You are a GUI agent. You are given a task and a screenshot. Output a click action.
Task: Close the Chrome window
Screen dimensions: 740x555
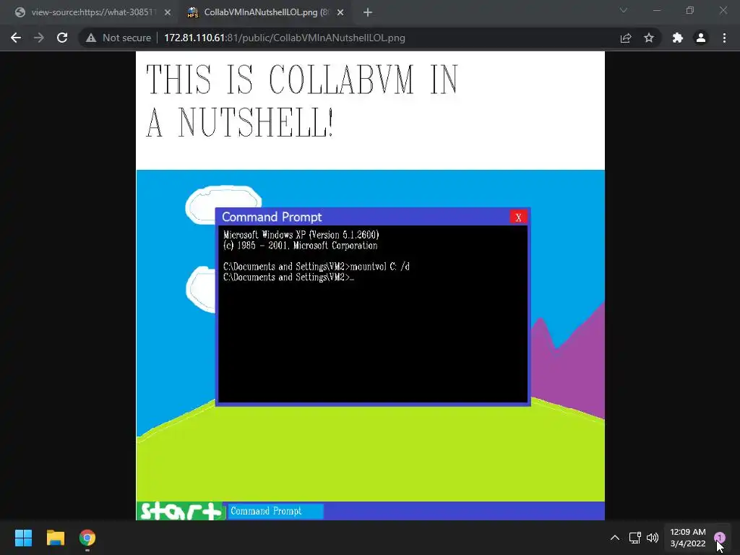pyautogui.click(x=723, y=10)
